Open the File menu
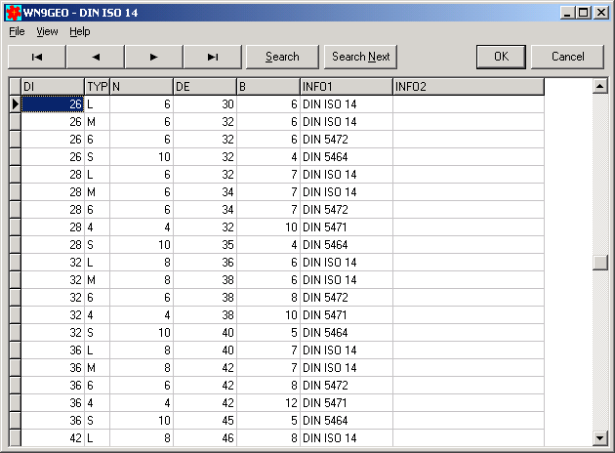 coord(17,31)
